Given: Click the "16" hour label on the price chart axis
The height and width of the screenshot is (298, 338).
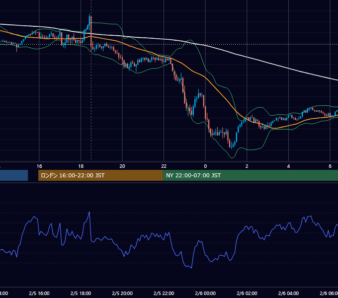Looking at the screenshot, I should 39,166.
